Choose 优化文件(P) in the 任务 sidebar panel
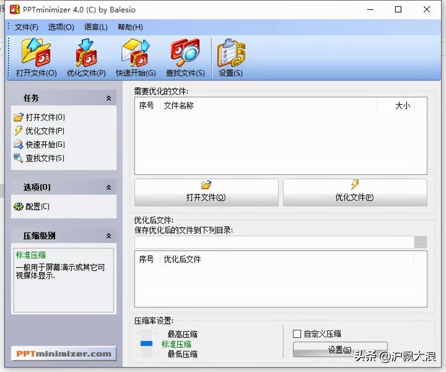 (x=45, y=131)
